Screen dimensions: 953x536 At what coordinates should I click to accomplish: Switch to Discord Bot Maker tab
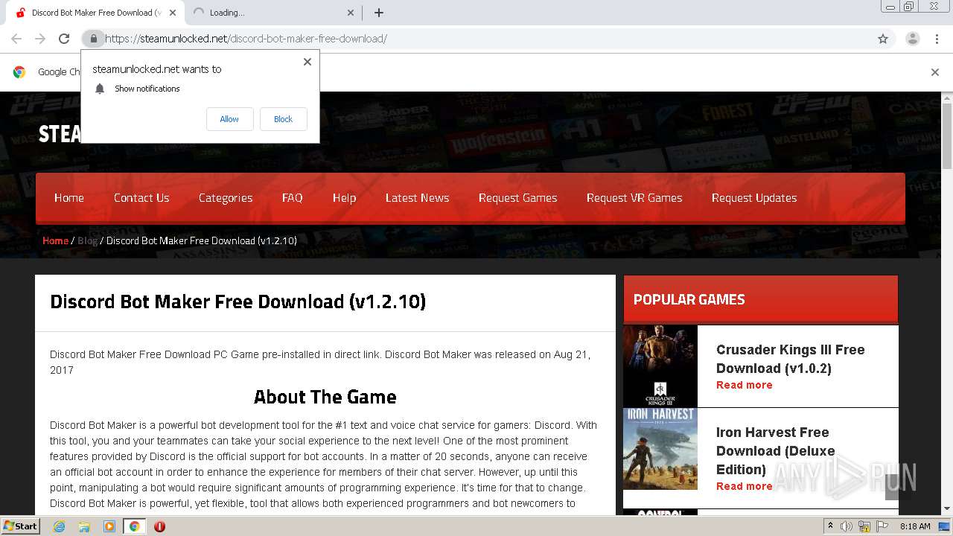(x=95, y=13)
